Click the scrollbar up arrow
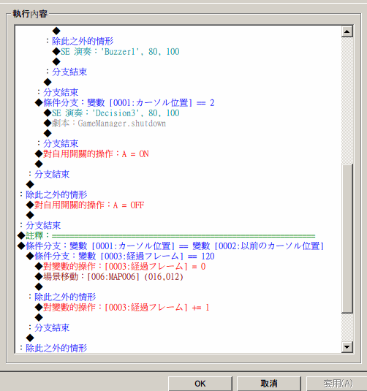 click(347, 31)
